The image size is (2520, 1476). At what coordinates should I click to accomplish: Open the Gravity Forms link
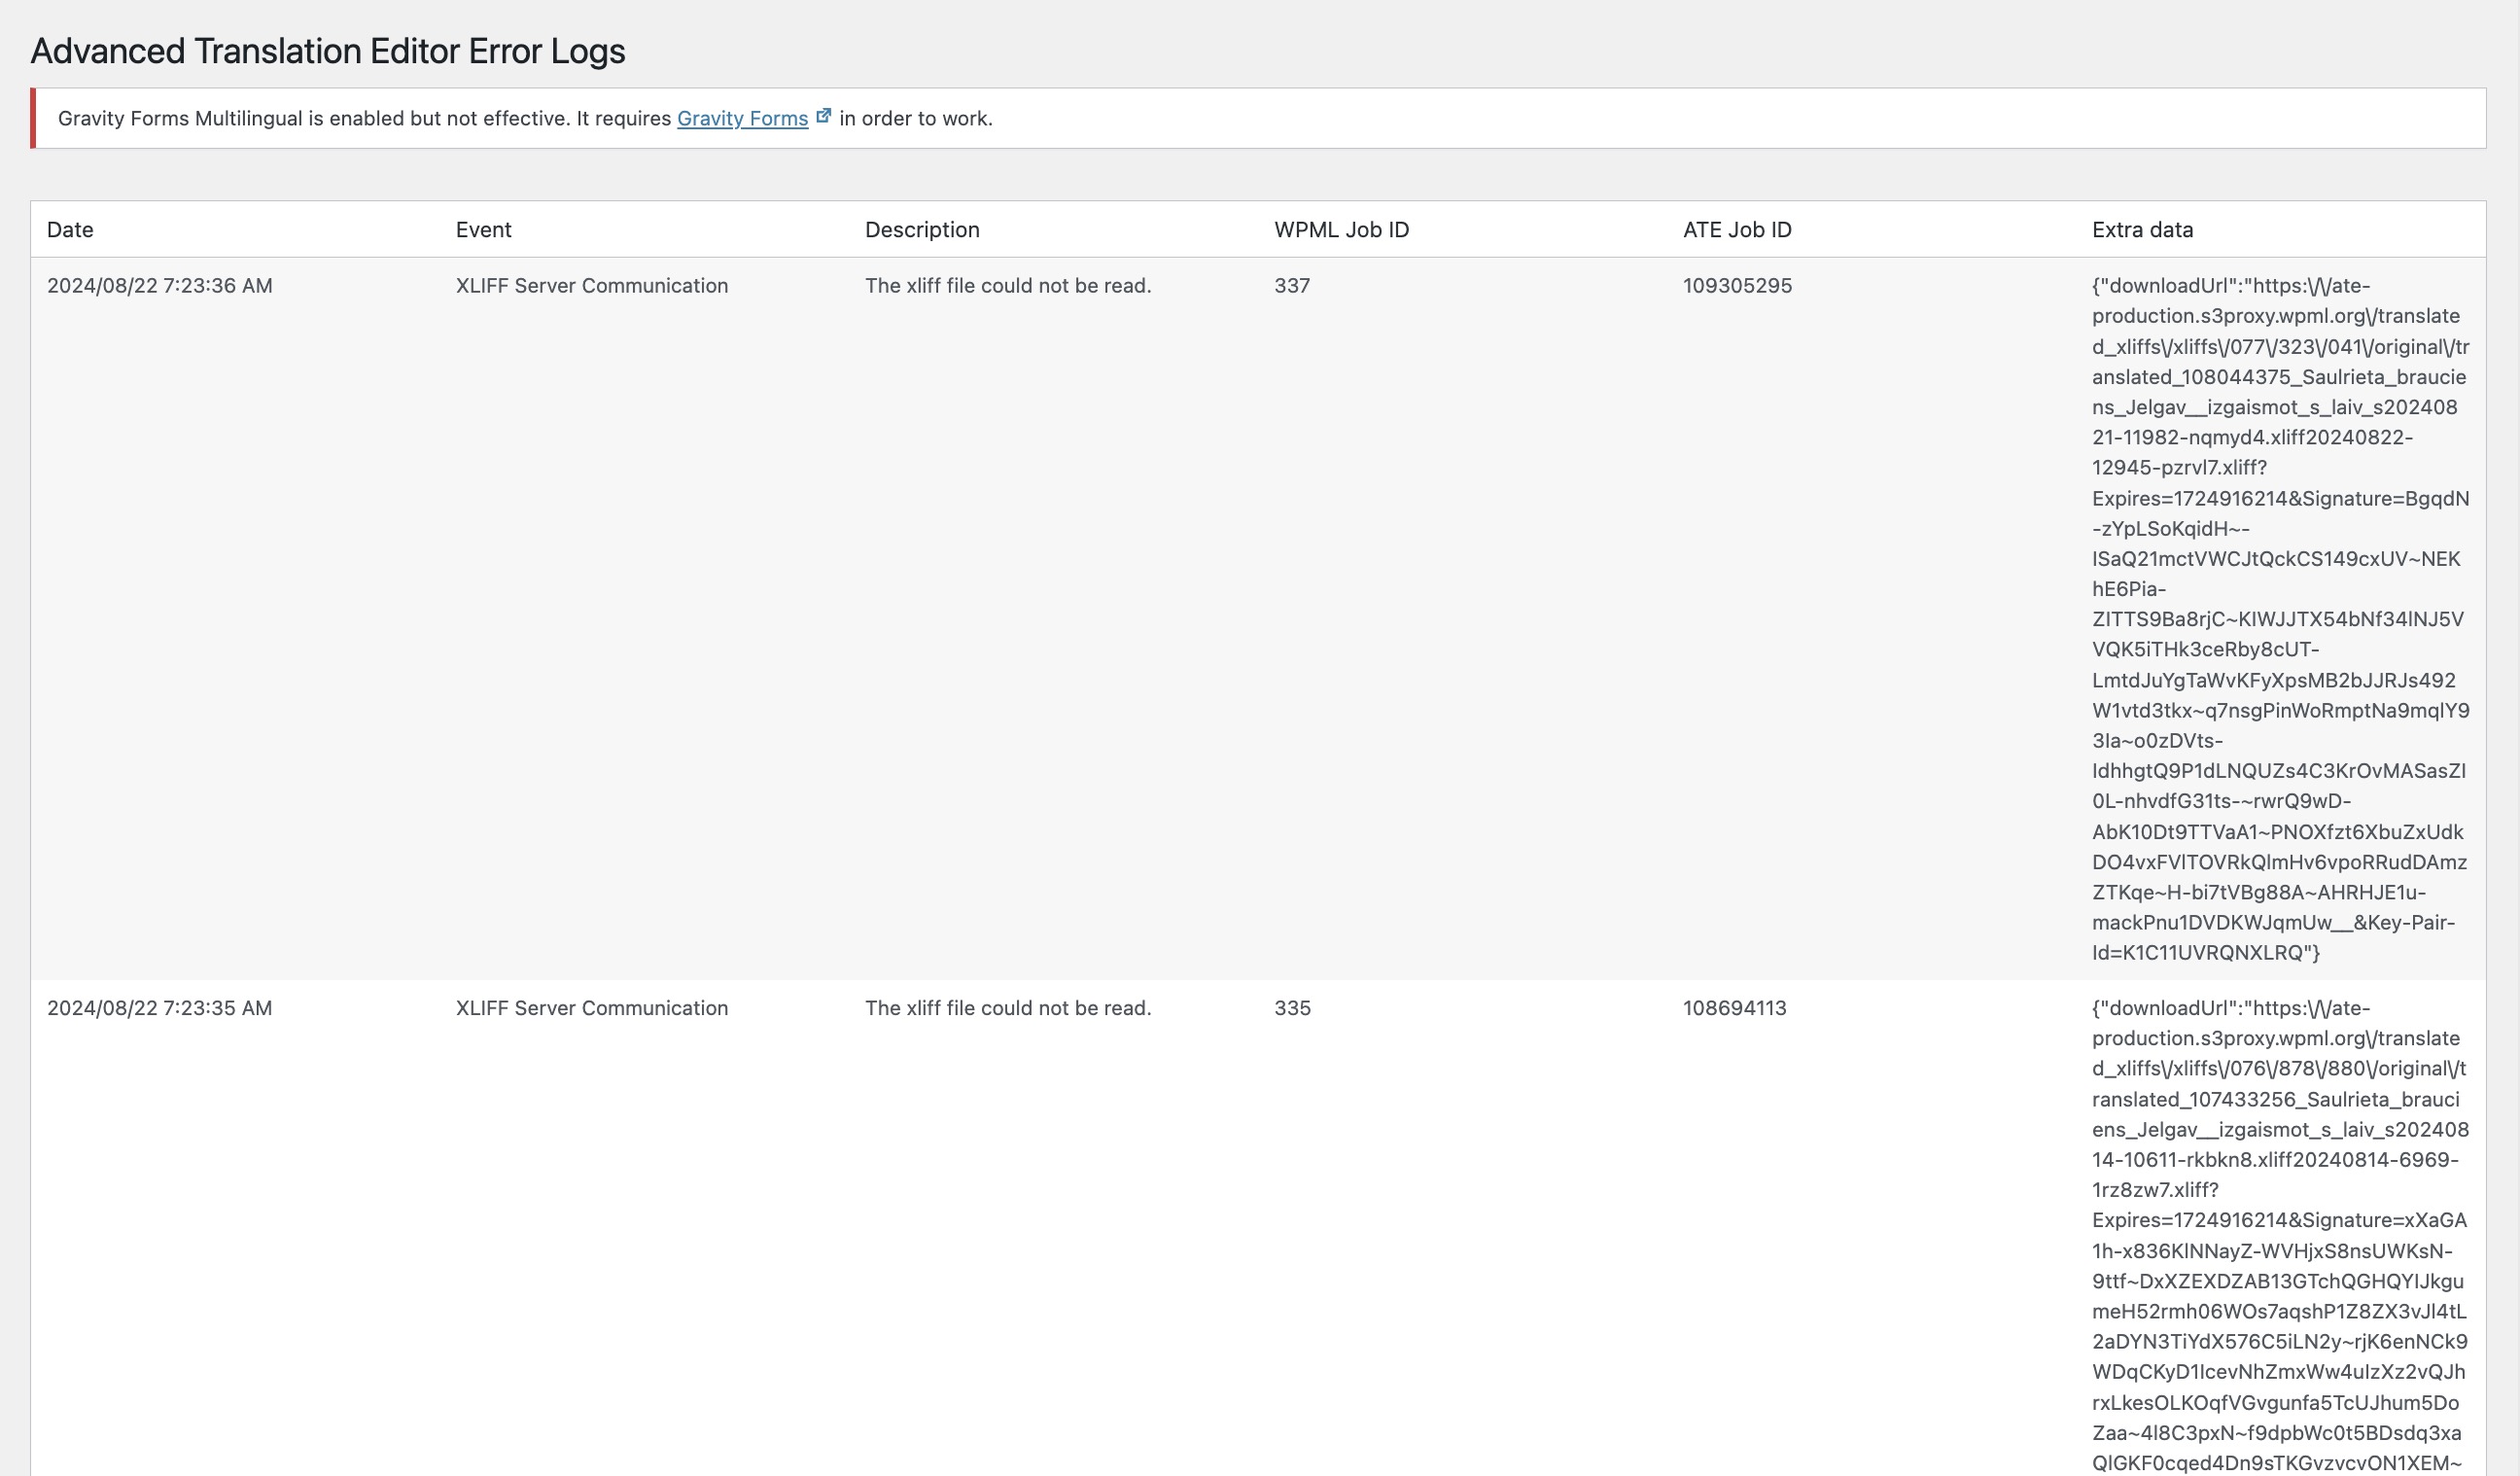tap(742, 118)
